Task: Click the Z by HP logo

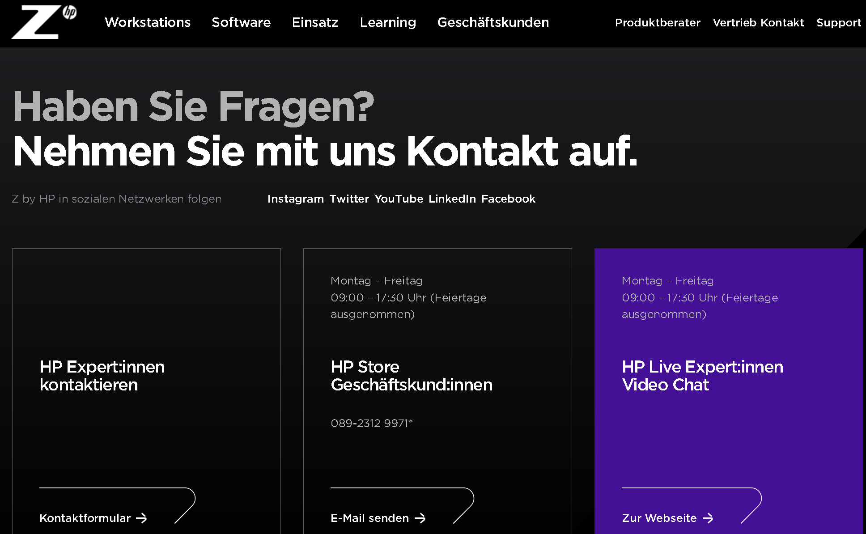Action: [42, 22]
